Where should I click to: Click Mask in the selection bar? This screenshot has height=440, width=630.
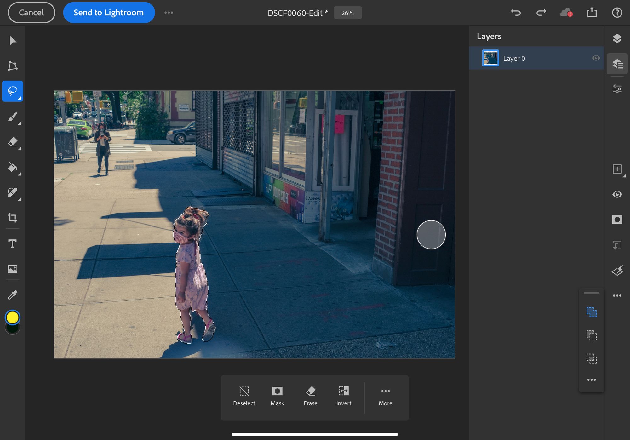(x=277, y=397)
